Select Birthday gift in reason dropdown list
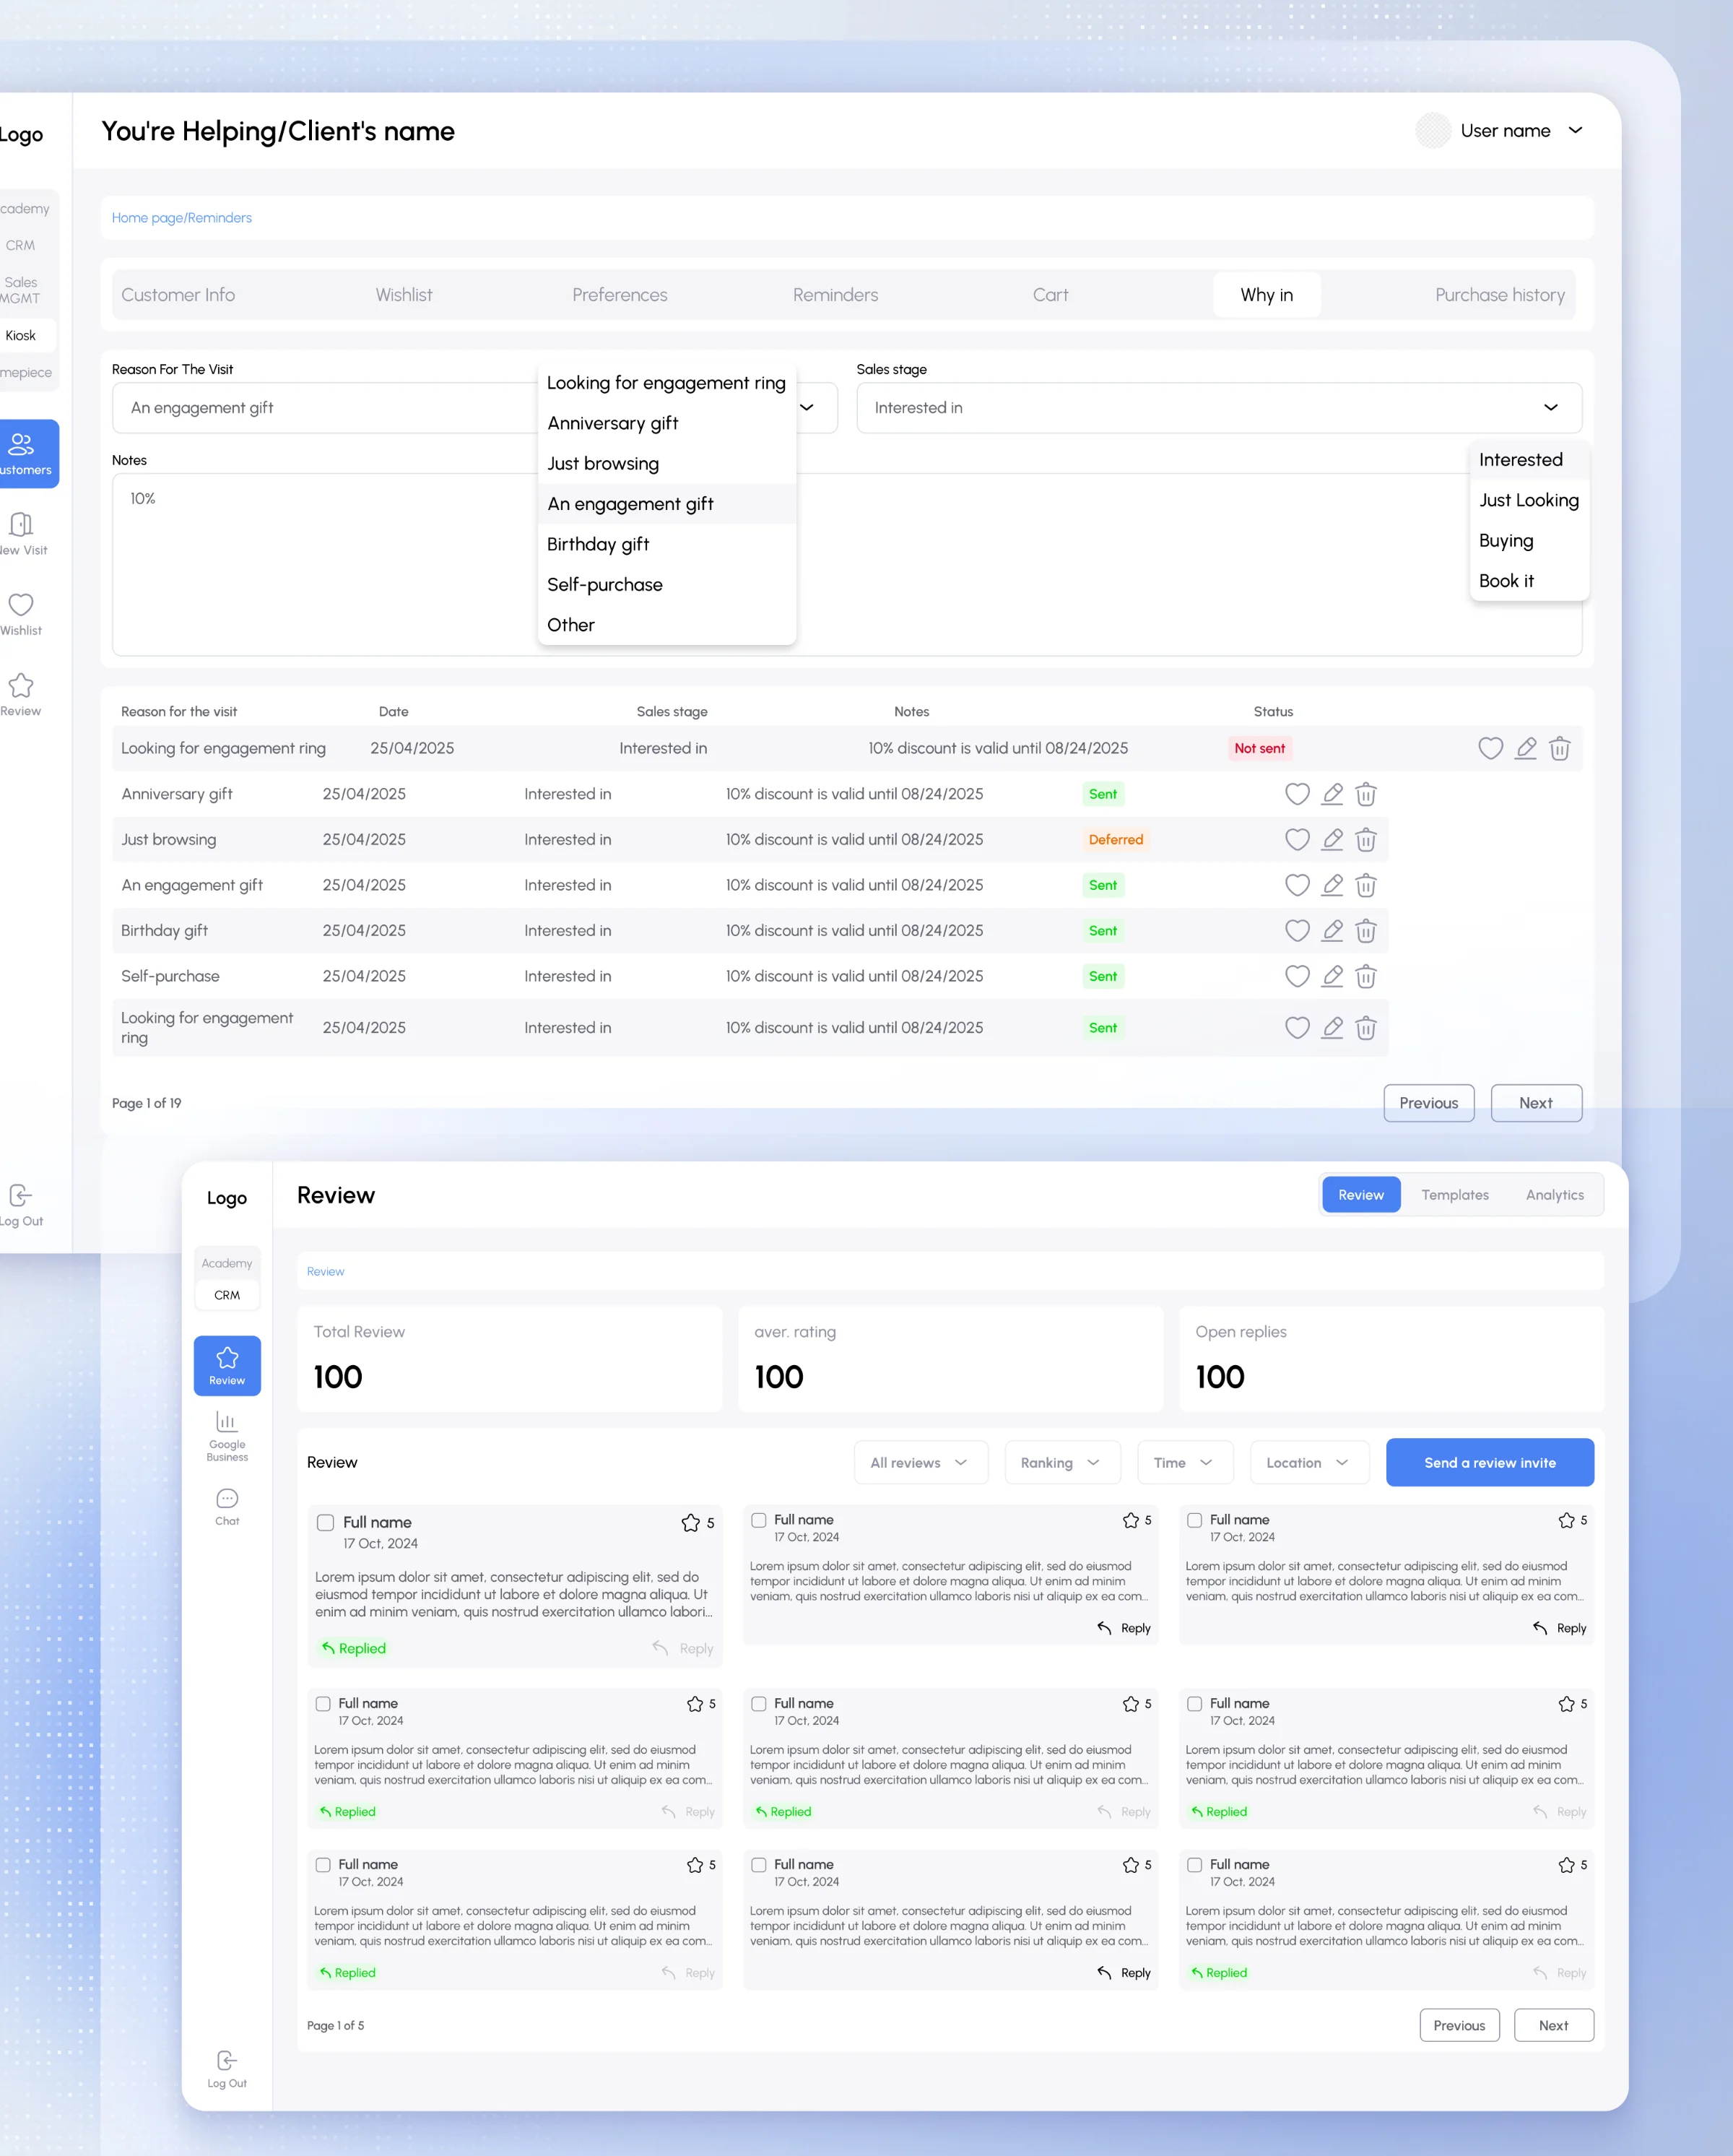The image size is (1733, 2156). tap(667, 544)
